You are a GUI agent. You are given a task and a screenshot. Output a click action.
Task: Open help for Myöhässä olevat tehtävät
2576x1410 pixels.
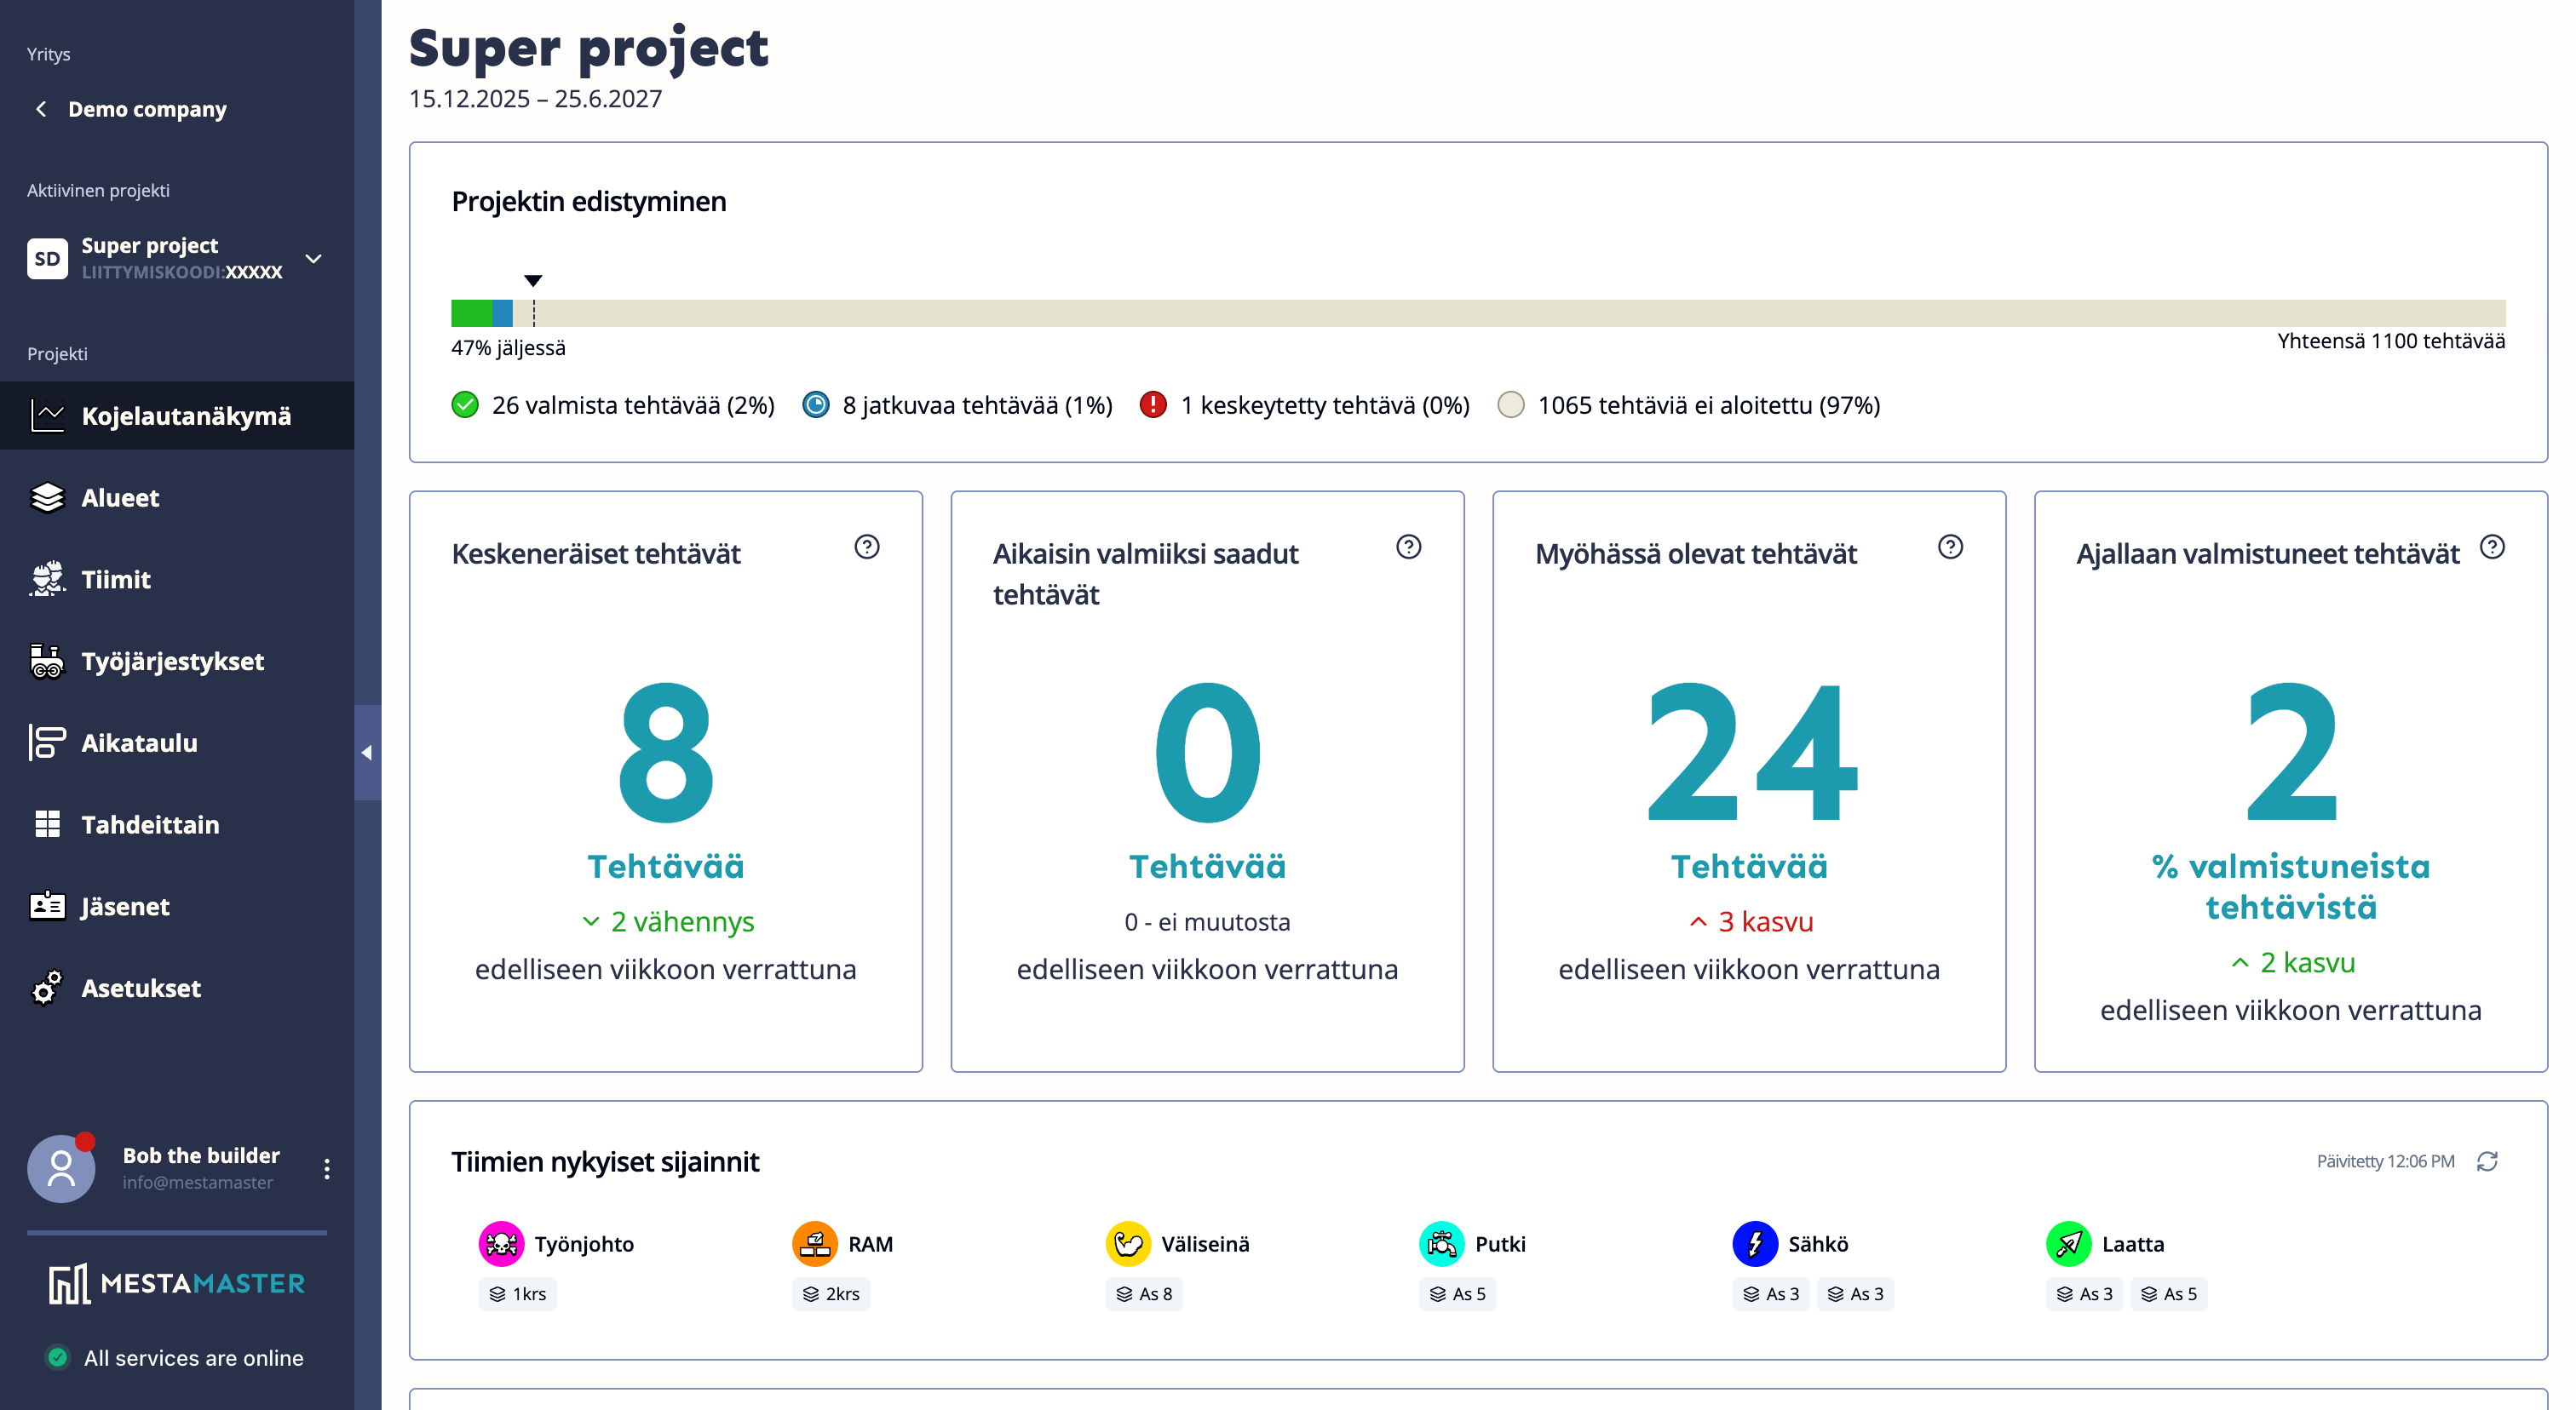[1950, 547]
